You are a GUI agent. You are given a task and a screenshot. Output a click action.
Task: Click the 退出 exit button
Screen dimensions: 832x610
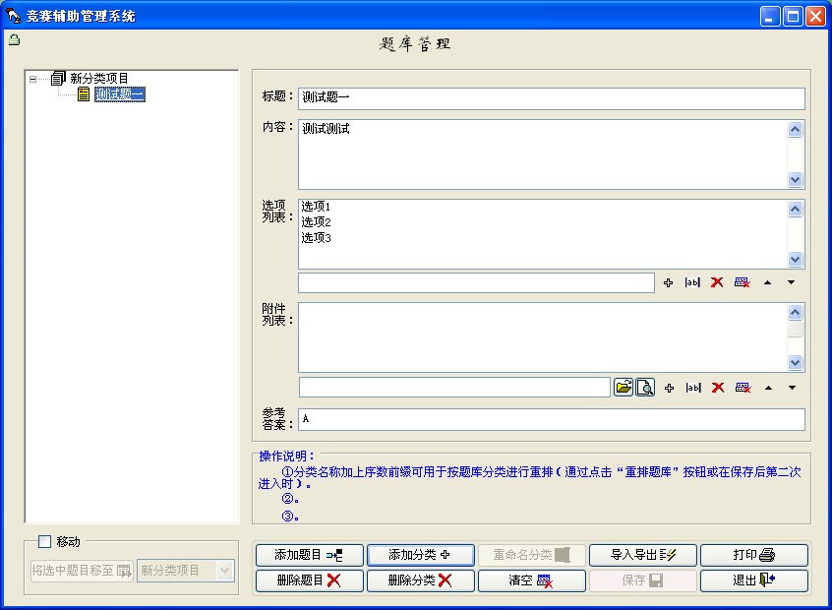coord(754,580)
